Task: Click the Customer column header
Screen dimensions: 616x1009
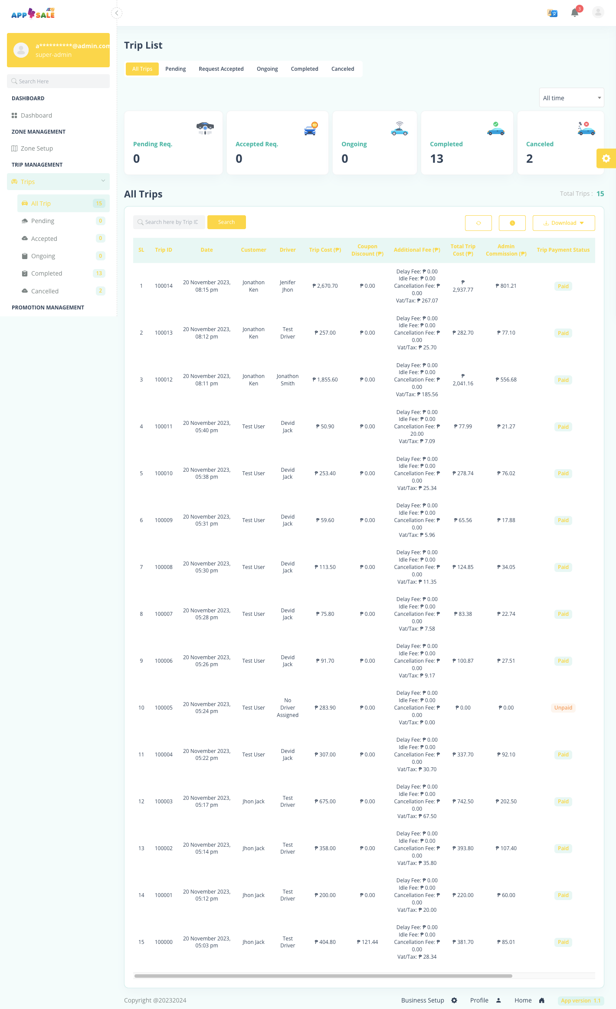Action: tap(253, 250)
